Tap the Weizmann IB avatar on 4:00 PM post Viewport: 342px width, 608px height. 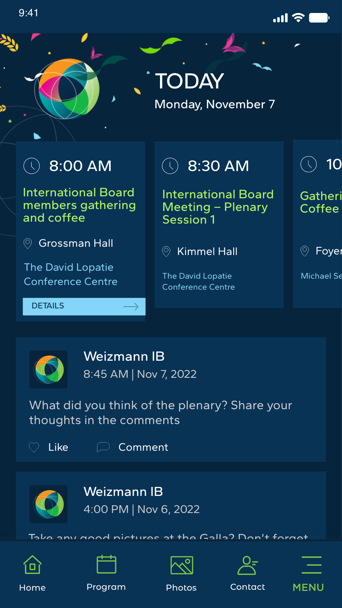(48, 504)
